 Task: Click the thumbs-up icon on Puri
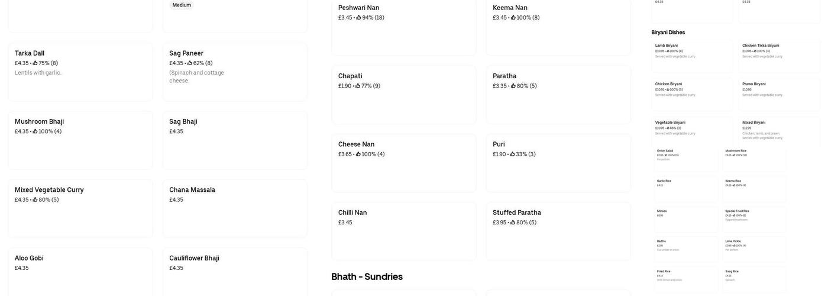coord(512,155)
